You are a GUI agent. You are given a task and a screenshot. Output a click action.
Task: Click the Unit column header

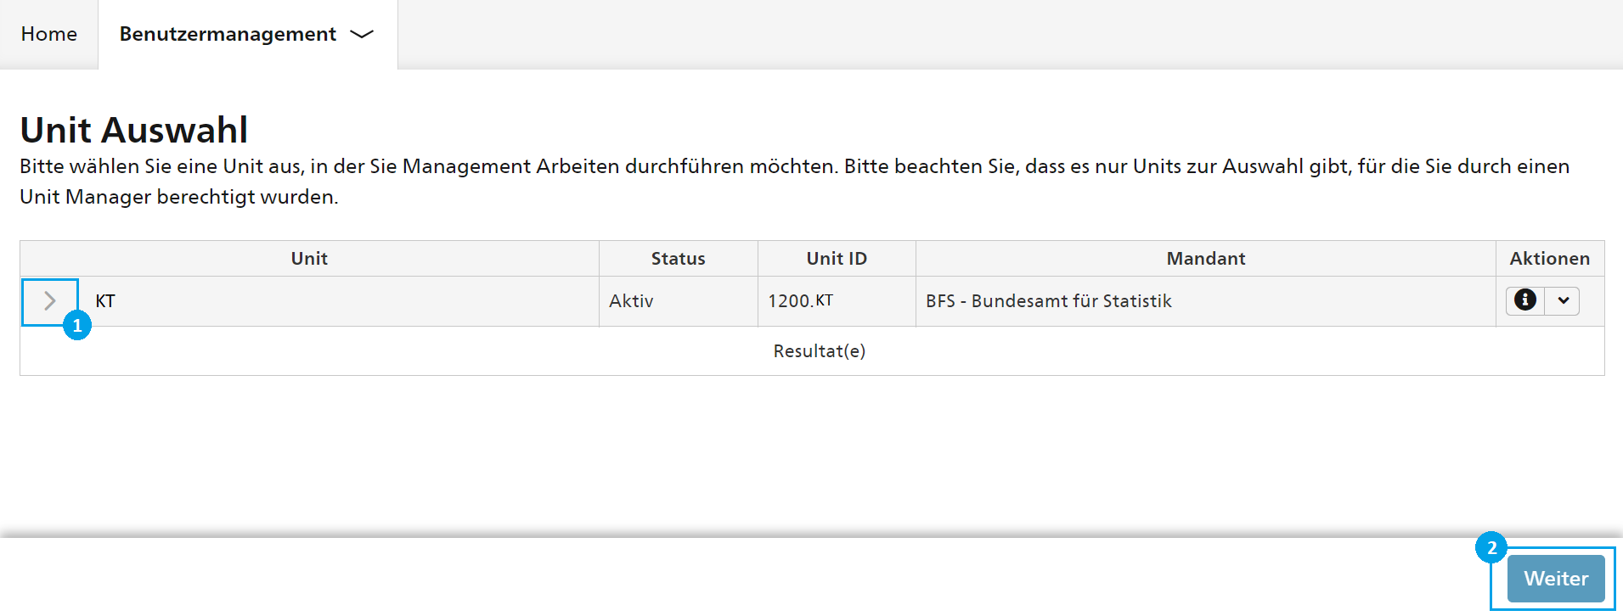(x=309, y=259)
